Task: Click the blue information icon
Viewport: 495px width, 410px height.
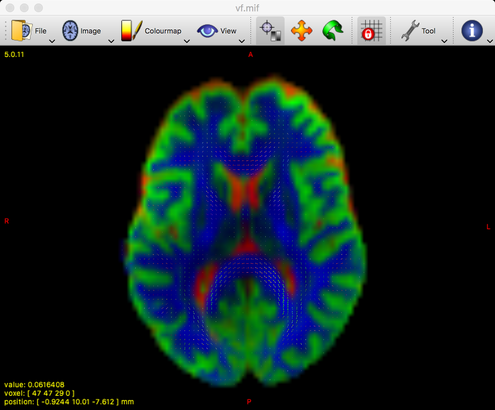Action: 472,31
